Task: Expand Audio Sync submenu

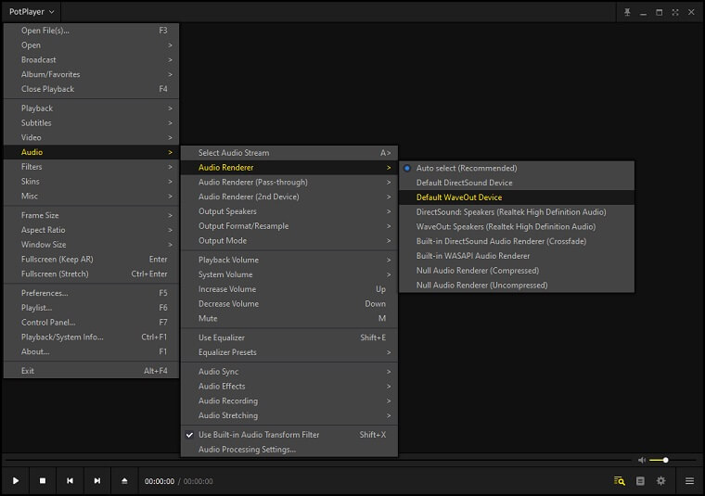Action: [x=289, y=372]
